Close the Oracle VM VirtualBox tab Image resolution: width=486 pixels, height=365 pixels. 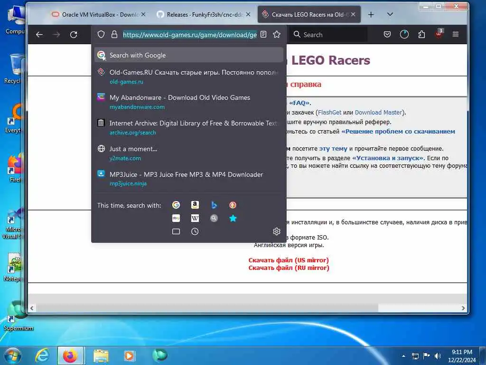pos(143,14)
